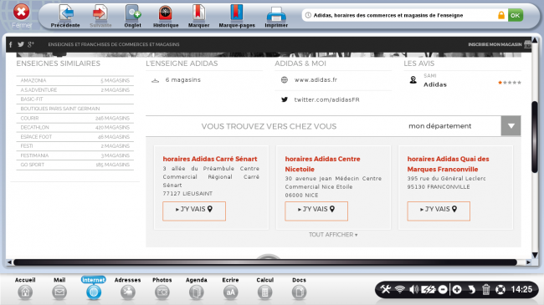Open the settings wrench icon in the tray
This screenshot has height=305, width=544.
coord(386,289)
